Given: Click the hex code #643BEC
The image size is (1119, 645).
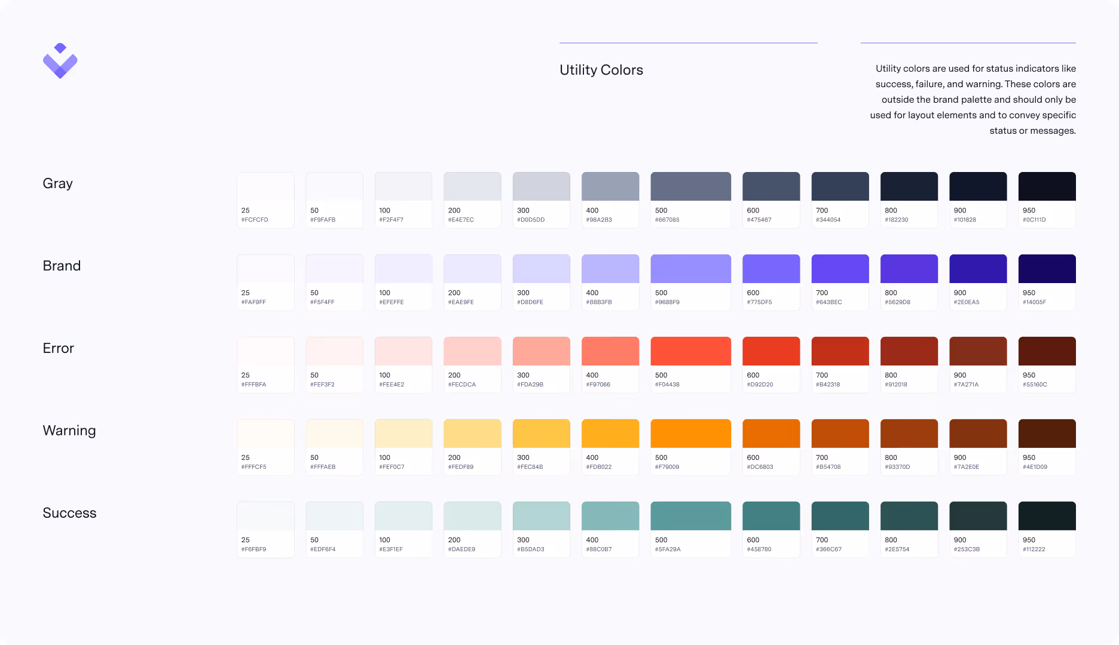Looking at the screenshot, I should tap(828, 302).
